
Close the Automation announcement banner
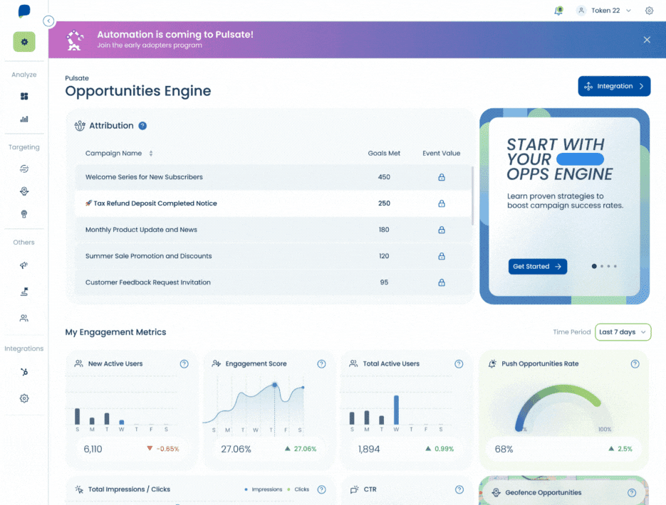(647, 40)
